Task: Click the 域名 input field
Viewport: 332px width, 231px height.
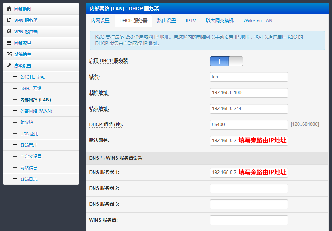Action: coord(249,77)
